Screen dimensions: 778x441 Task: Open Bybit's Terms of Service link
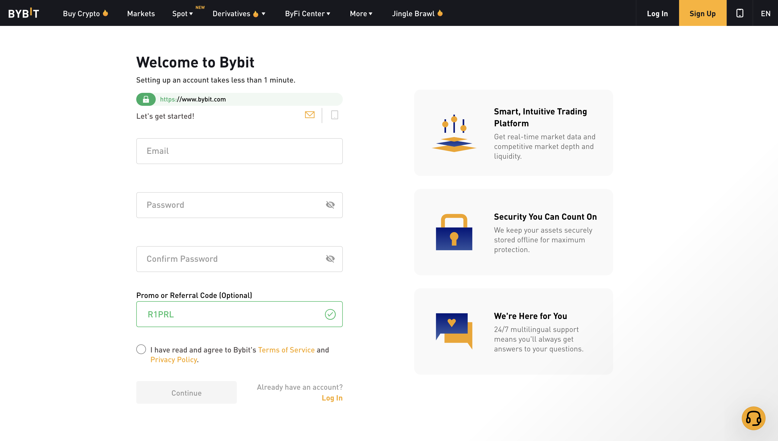tap(286, 350)
